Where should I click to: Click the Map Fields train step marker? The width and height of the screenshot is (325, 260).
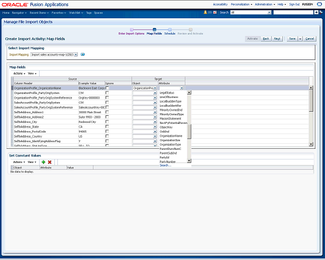click(x=154, y=29)
